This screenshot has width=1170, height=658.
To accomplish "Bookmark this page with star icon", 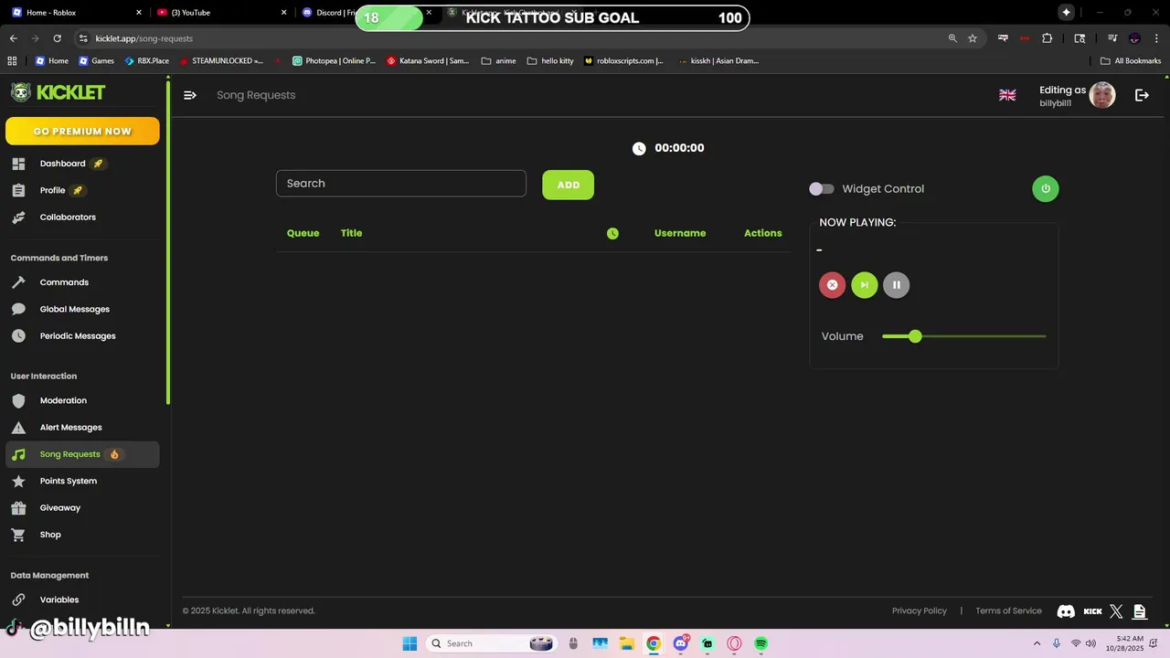I will 973,38.
